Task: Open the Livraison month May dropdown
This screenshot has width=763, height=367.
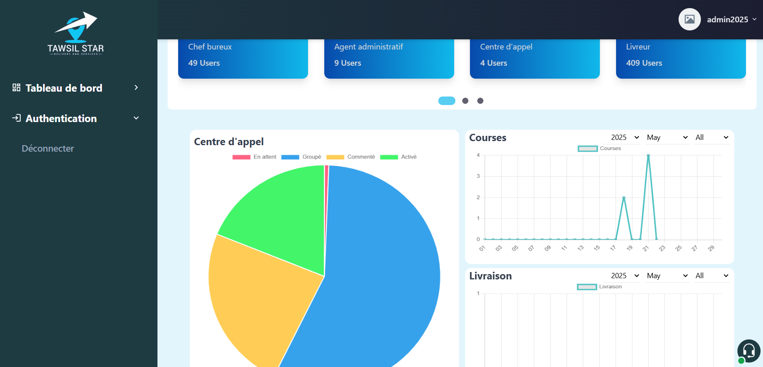Action: click(x=667, y=276)
